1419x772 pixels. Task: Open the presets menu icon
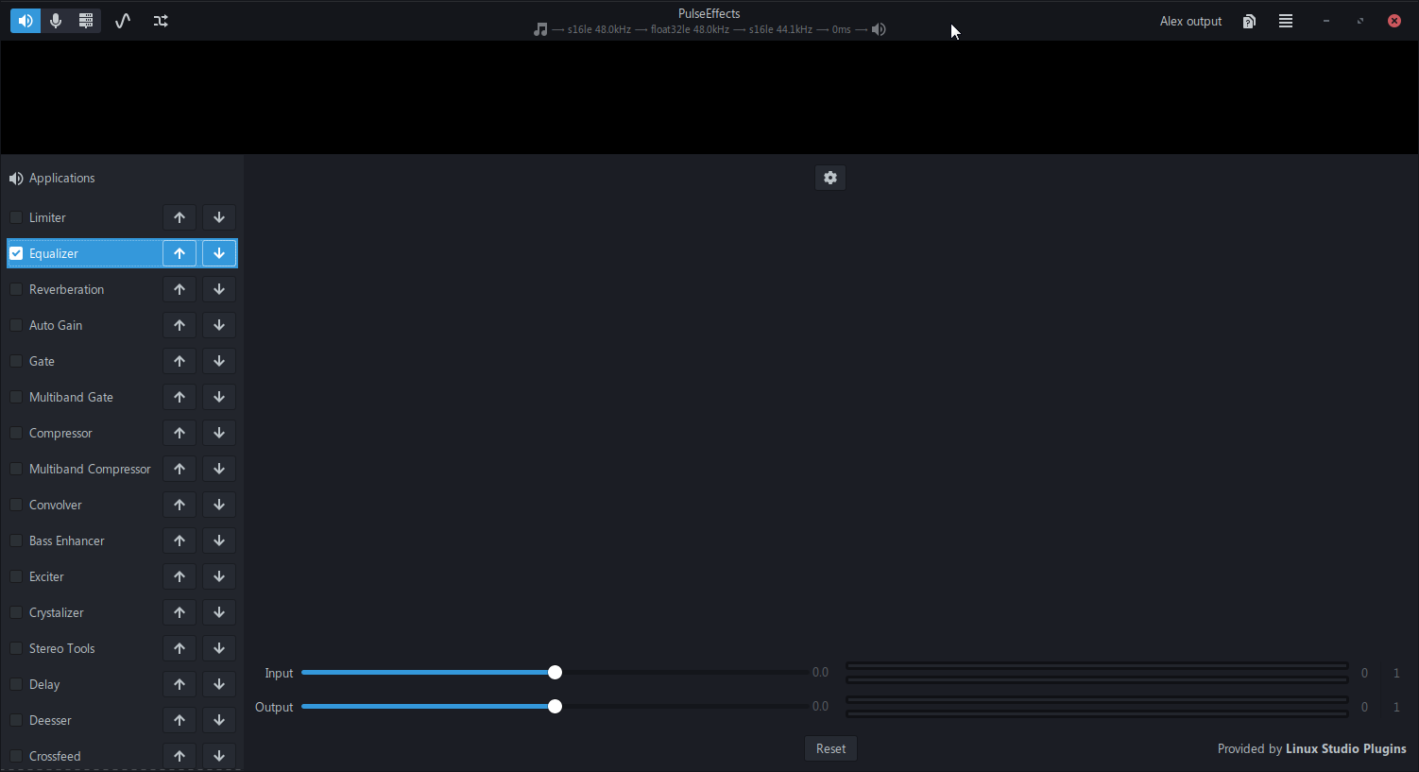pos(1249,21)
